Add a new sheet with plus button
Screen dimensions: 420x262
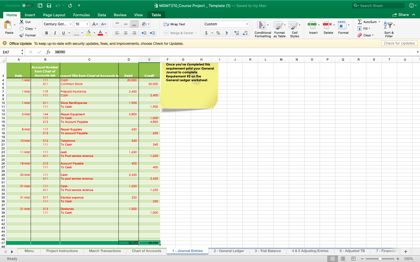(406, 252)
